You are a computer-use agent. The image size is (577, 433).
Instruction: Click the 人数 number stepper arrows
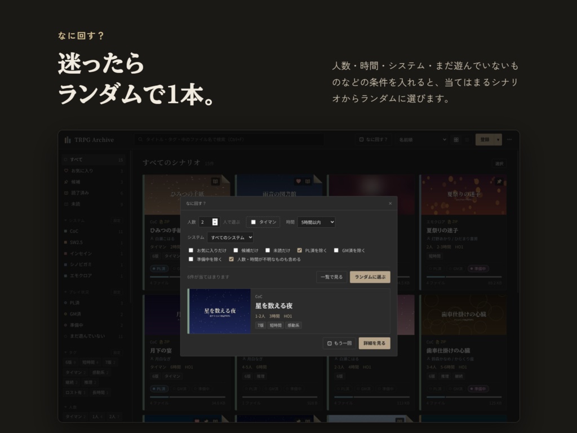pyautogui.click(x=215, y=222)
